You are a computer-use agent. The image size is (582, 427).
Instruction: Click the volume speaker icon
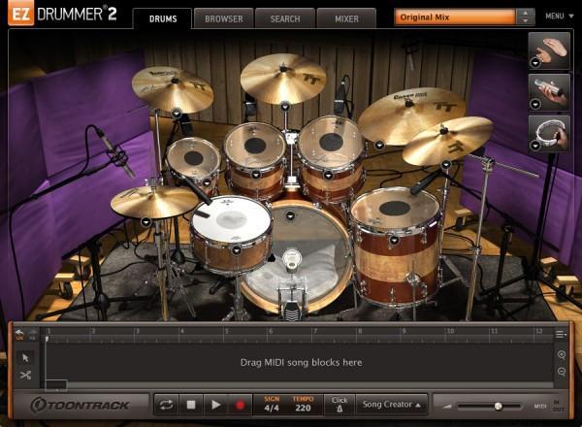pos(447,407)
